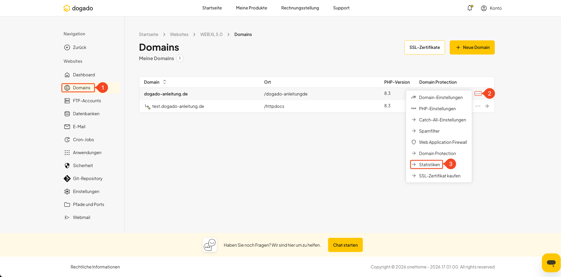The width and height of the screenshot is (561, 277).
Task: Click the chat bubble widget icon
Action: click(551, 263)
